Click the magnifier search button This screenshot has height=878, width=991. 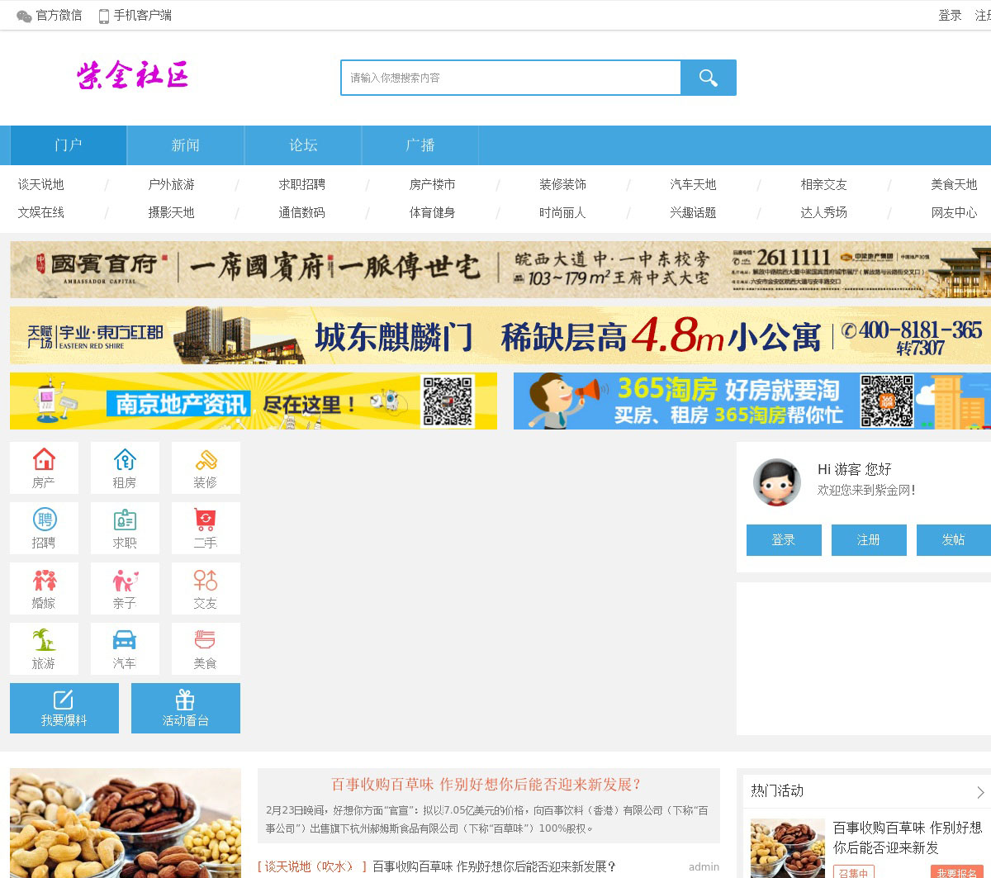[708, 78]
